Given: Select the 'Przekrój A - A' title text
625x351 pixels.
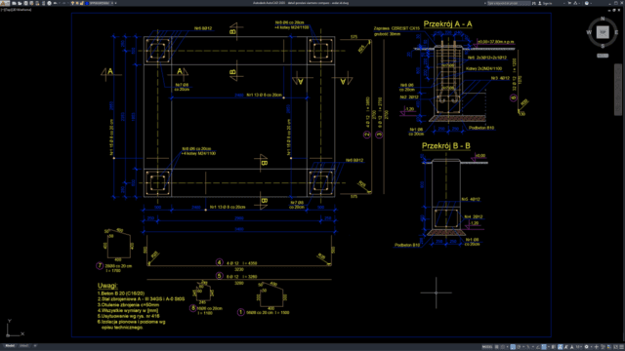Looking at the screenshot, I should coord(447,23).
